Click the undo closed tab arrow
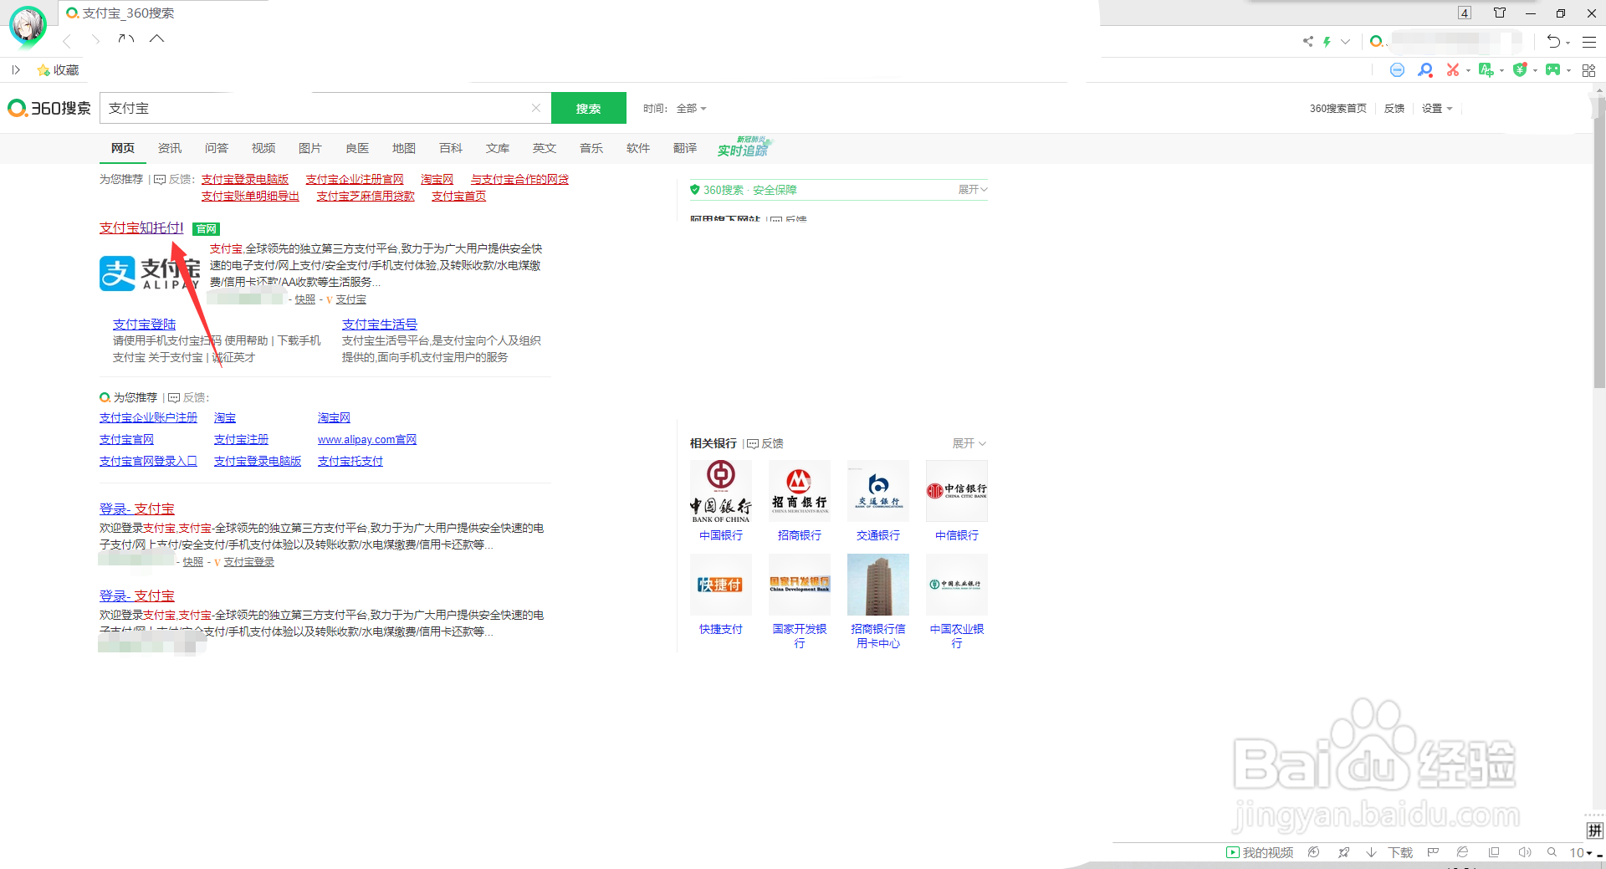Viewport: 1606px width, 869px height. pyautogui.click(x=1553, y=41)
